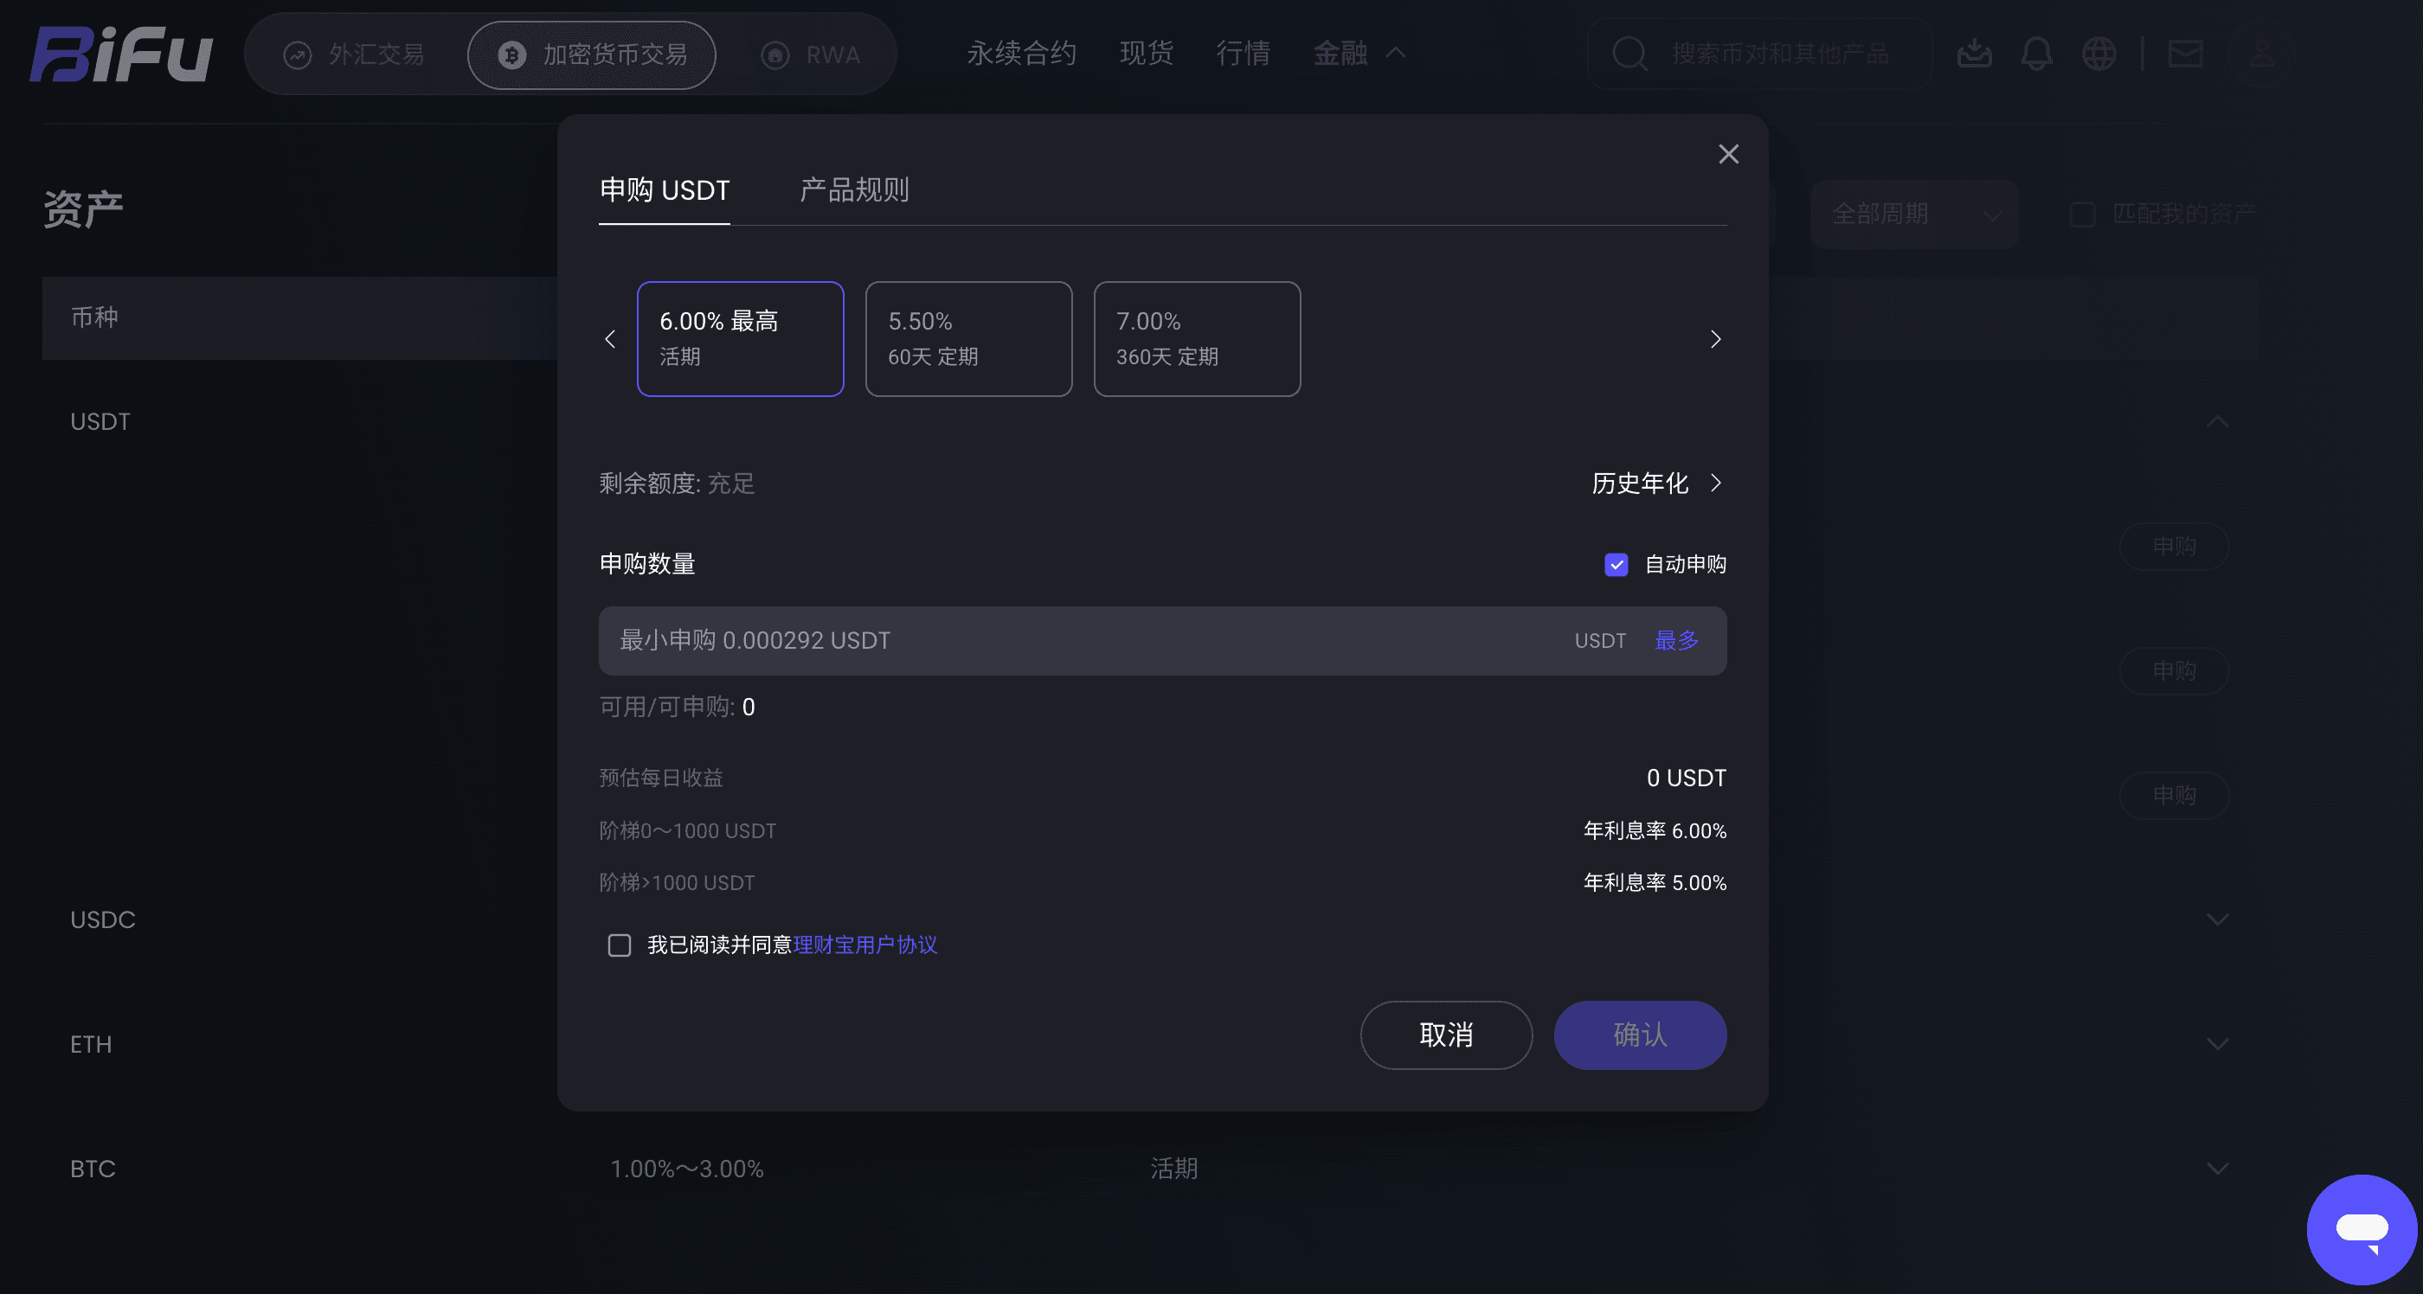Expand the USDC row chevron
Screen dimensions: 2423x1294
click(2217, 919)
